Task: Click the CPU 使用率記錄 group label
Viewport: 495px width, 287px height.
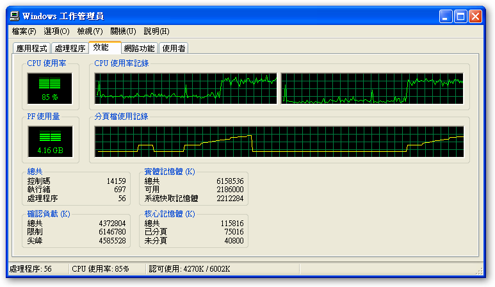Action: tap(122, 63)
